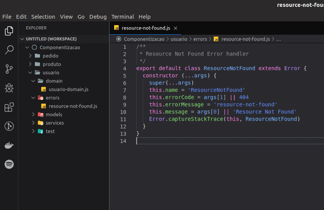
Task: Open the Extensions view icon
Action: coord(9,107)
